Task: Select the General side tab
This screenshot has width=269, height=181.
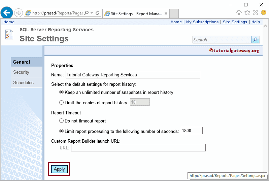Action: pos(27,62)
